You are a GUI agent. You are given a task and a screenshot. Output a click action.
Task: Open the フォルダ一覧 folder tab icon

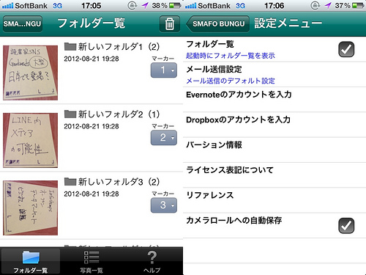31,257
